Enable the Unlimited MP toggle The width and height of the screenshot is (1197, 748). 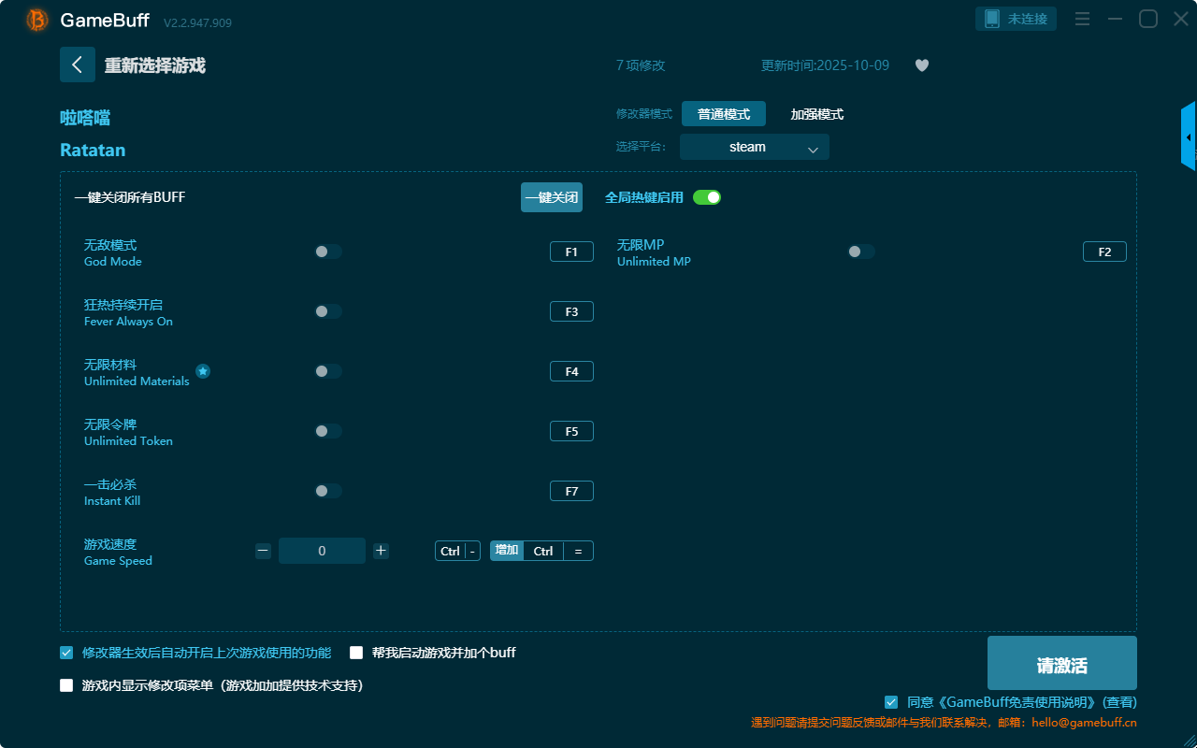[861, 252]
